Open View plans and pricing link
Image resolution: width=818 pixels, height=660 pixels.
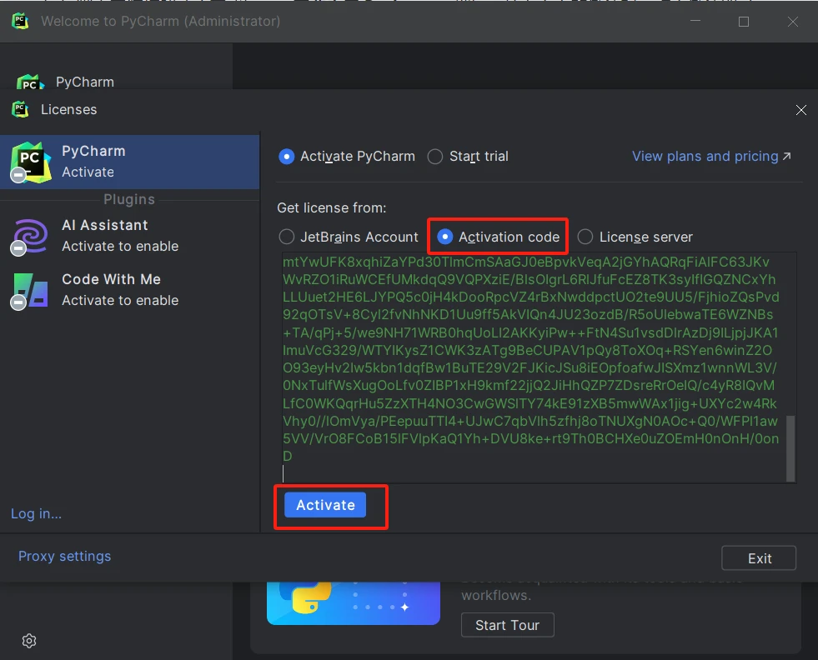tap(711, 157)
